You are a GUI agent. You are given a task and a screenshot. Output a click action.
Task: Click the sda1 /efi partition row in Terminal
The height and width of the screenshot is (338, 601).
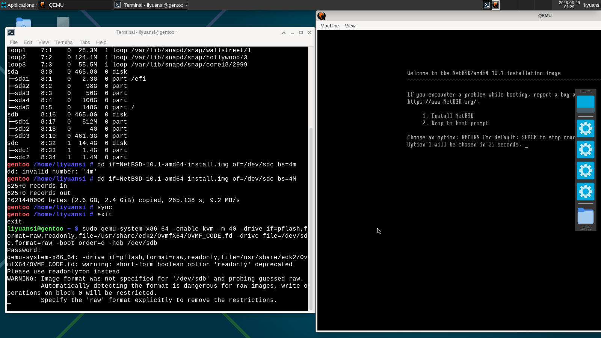[x=77, y=79]
